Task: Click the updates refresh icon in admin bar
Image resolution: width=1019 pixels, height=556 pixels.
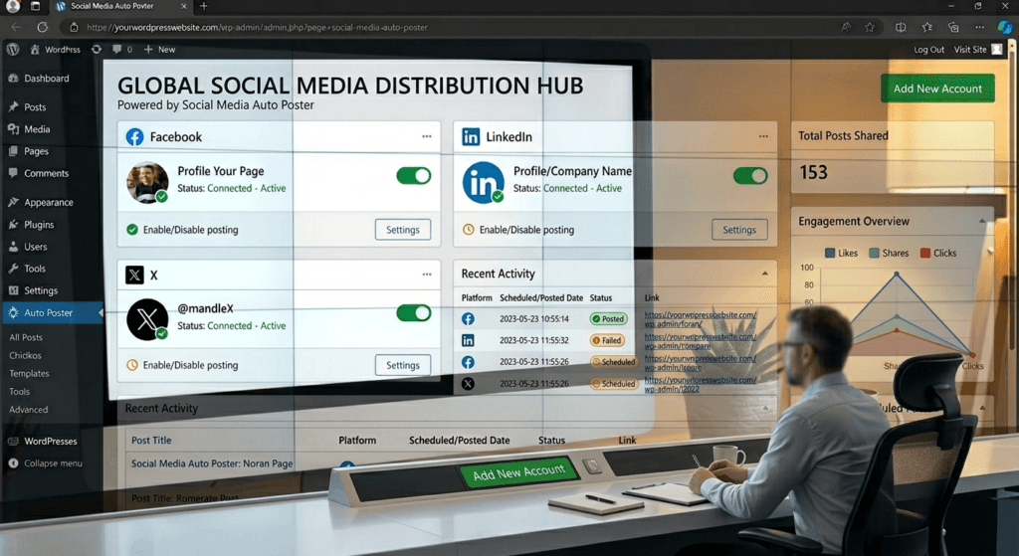Action: tap(97, 50)
